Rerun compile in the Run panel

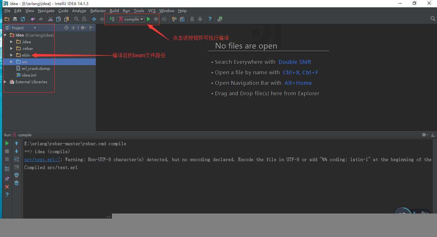pyautogui.click(x=7, y=143)
